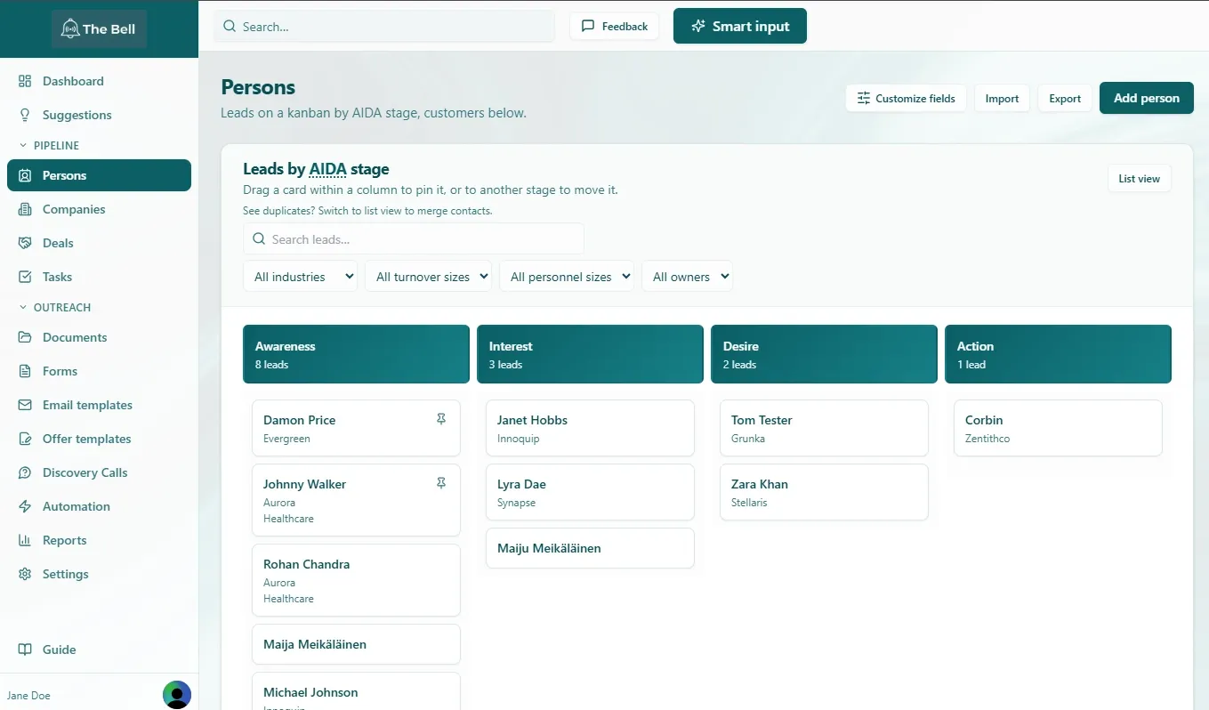The image size is (1209, 710).
Task: Click the Discovery Calls chat icon
Action: pyautogui.click(x=25, y=472)
